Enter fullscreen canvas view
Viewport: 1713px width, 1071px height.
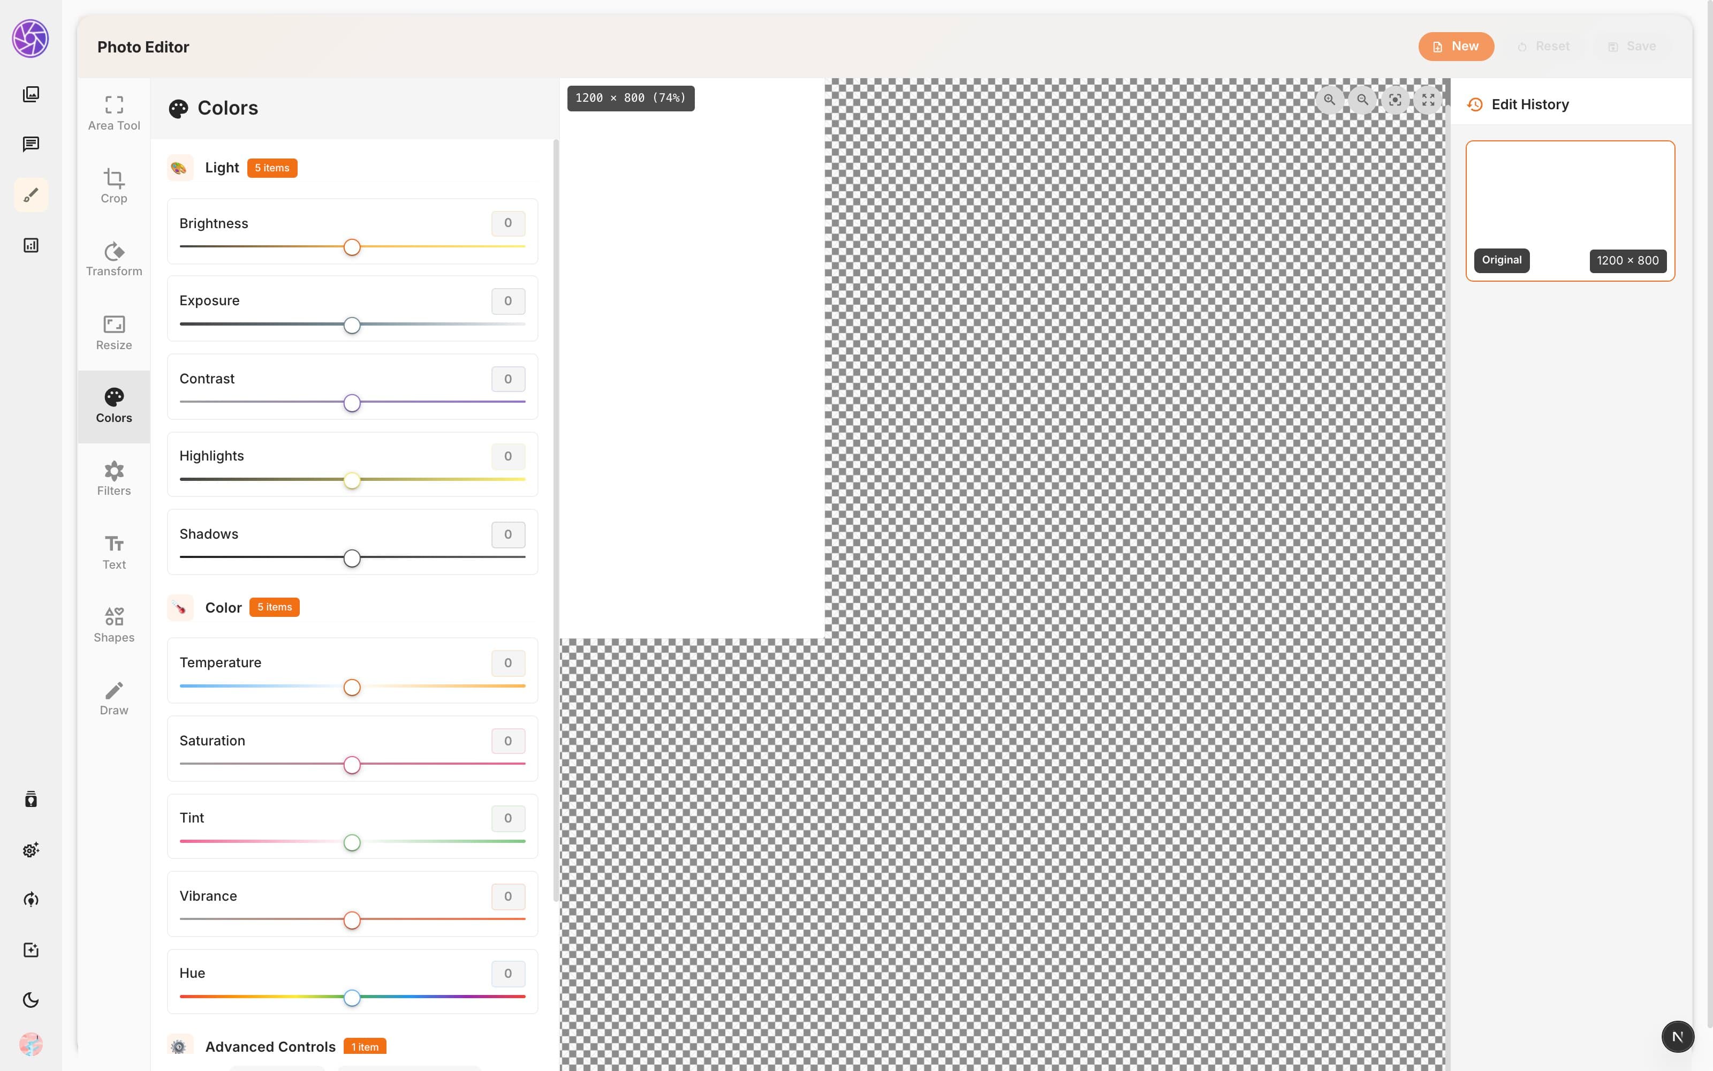(x=1428, y=100)
